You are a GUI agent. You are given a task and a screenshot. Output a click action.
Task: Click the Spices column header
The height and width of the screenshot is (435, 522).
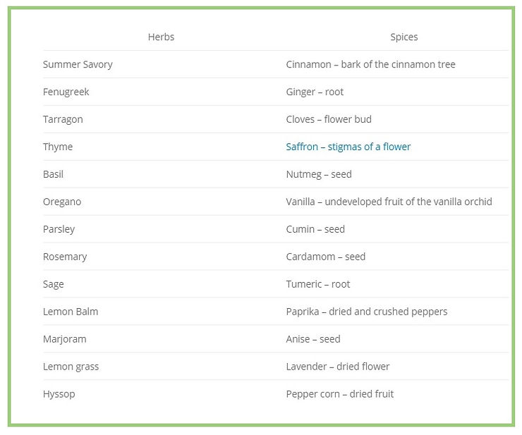[403, 37]
